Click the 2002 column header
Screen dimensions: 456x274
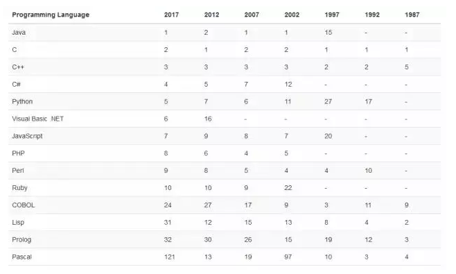pos(292,15)
